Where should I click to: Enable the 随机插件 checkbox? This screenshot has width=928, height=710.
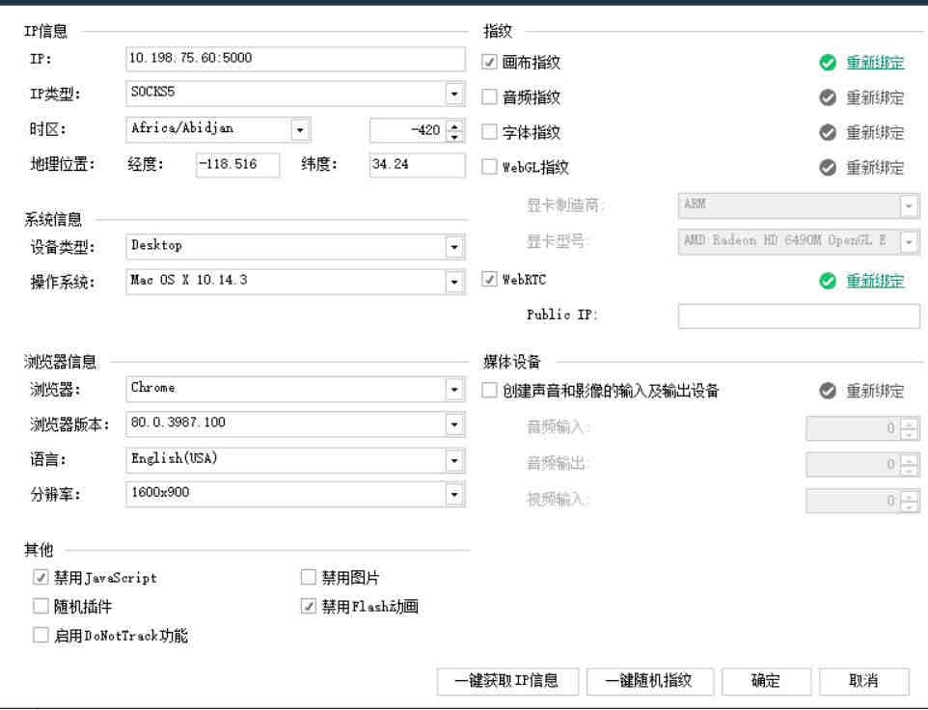tap(41, 606)
